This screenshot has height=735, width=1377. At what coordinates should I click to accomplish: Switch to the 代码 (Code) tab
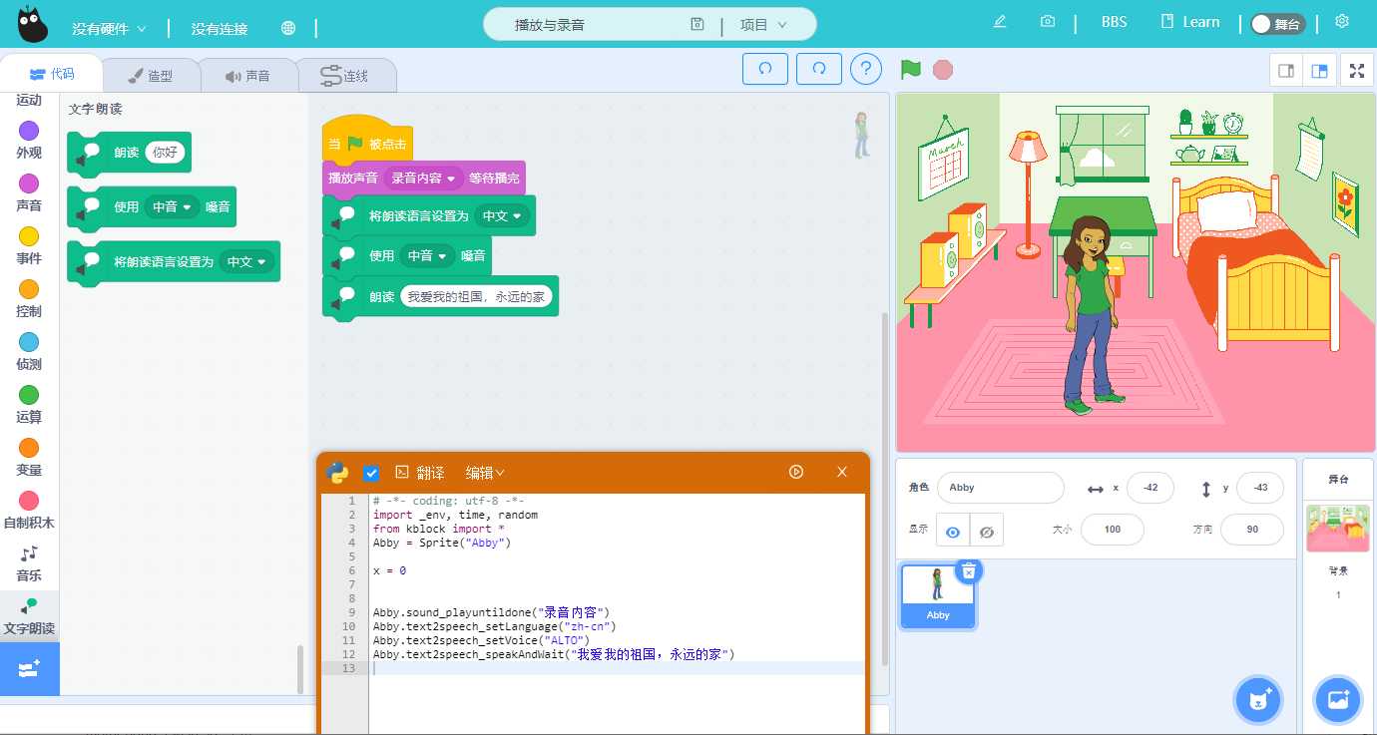[x=52, y=74]
